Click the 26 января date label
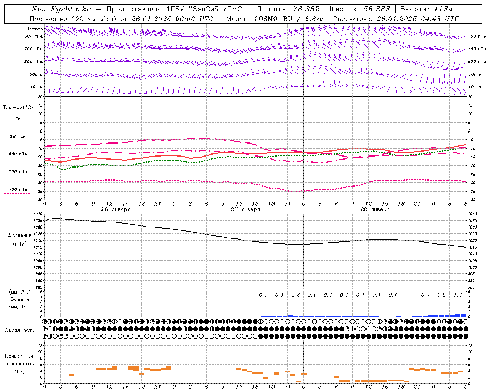 (116, 209)
